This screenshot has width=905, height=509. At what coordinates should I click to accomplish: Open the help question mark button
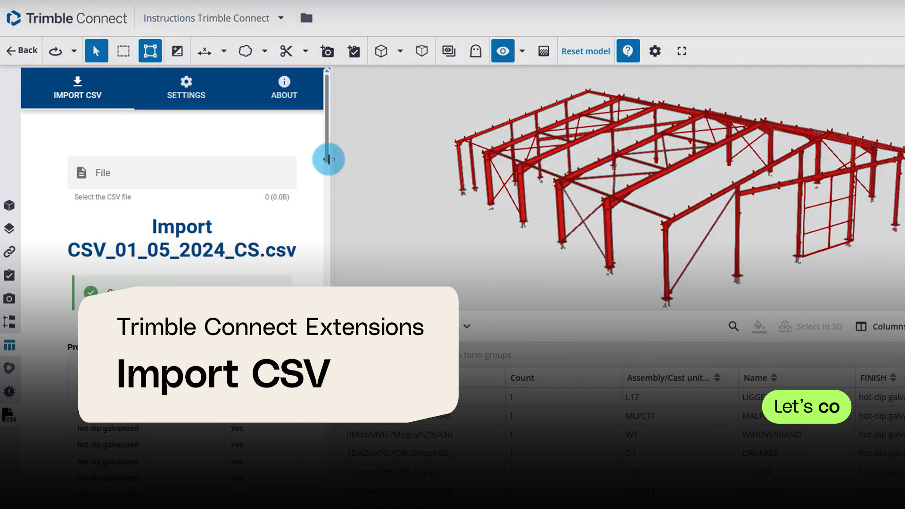click(628, 51)
